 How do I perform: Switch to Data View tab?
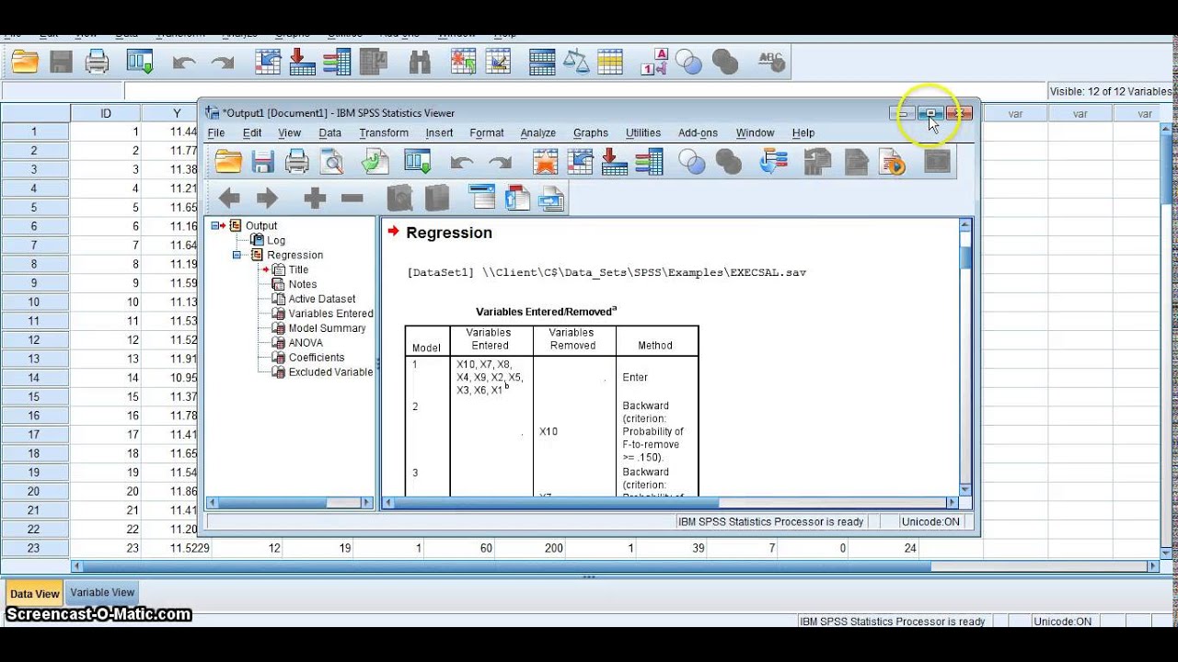35,594
